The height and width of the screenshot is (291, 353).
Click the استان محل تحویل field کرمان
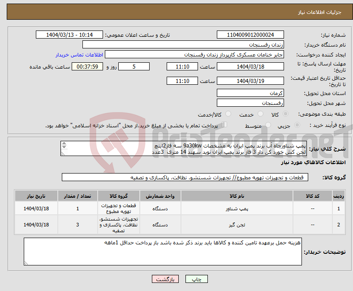pyautogui.click(x=250, y=93)
